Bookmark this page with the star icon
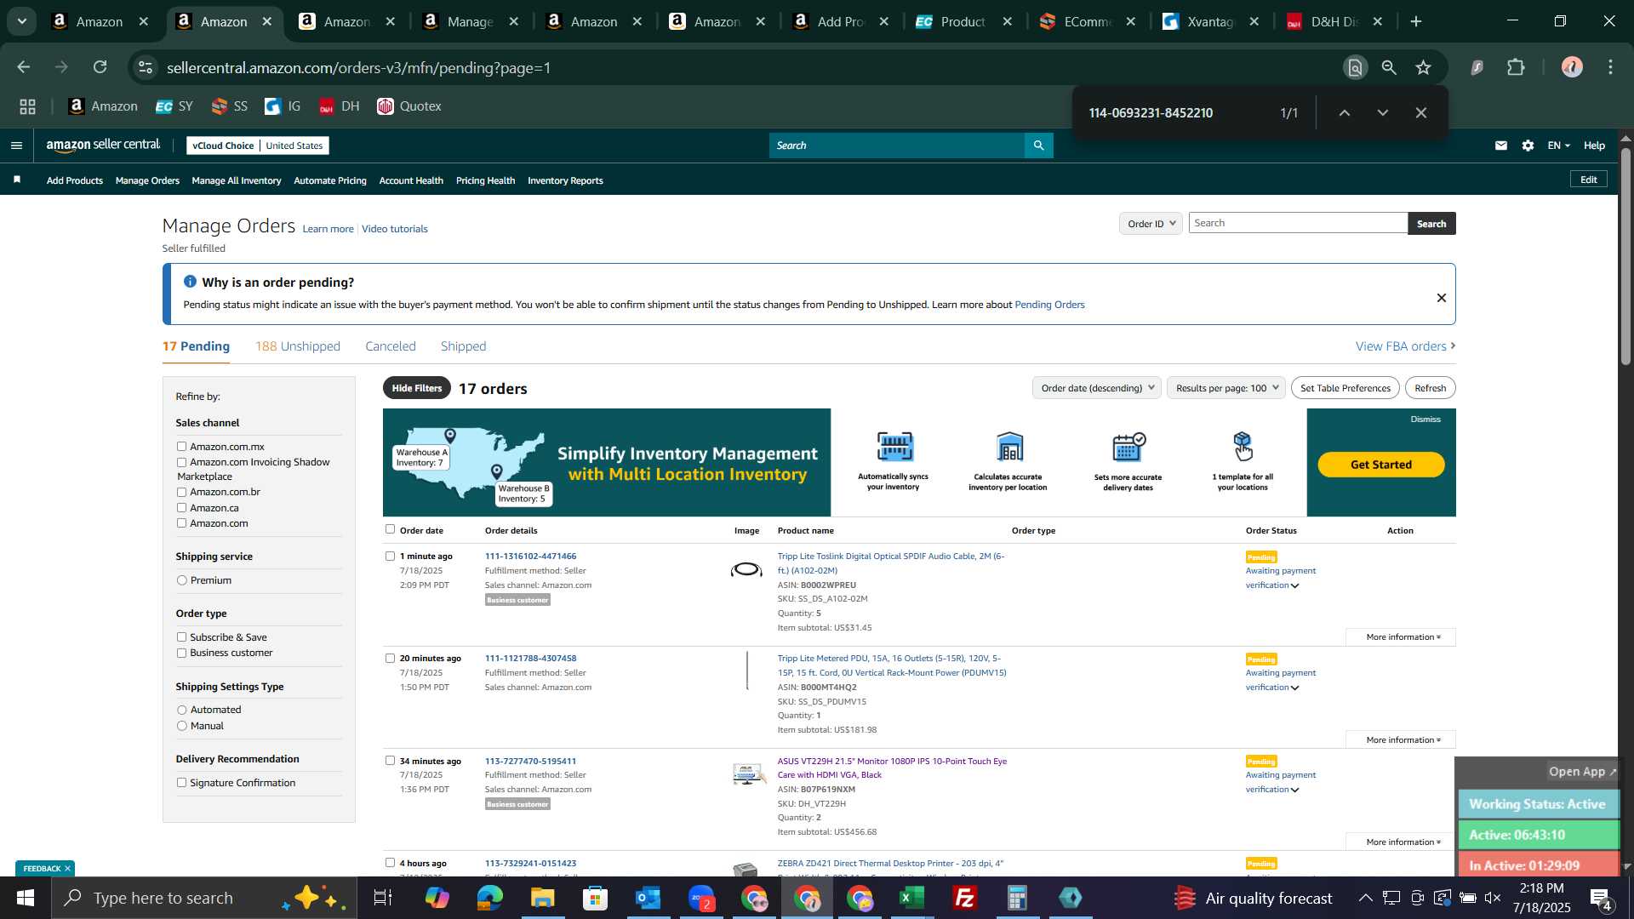 pos(1424,67)
